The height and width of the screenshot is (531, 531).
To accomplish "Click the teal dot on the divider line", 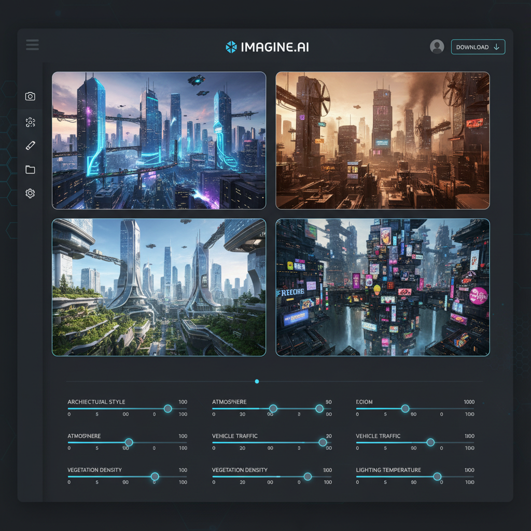I will pos(257,381).
